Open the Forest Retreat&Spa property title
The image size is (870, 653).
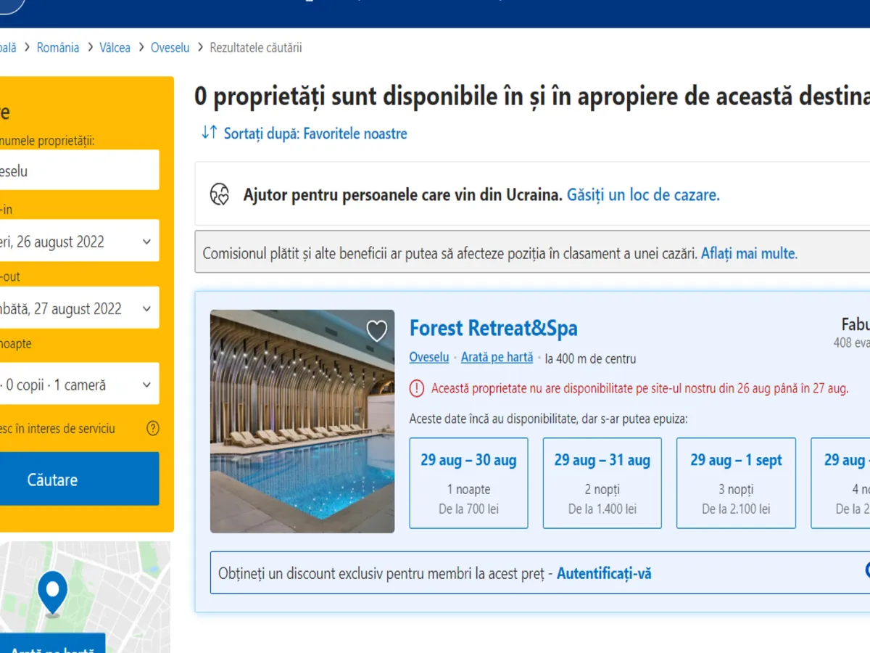coord(493,329)
